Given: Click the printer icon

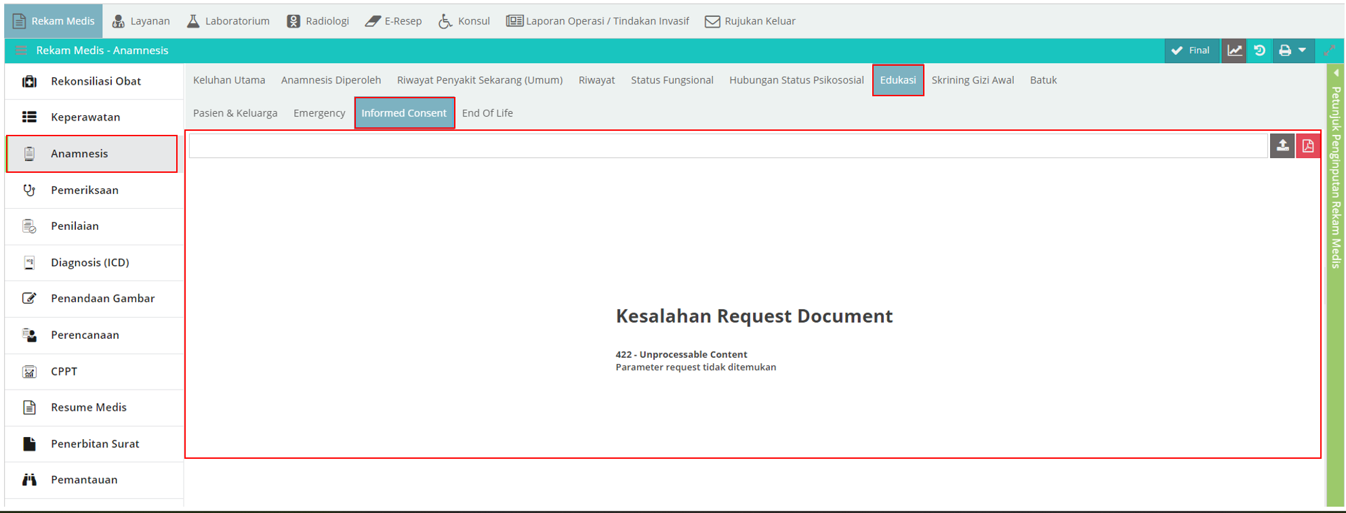Looking at the screenshot, I should coord(1285,50).
